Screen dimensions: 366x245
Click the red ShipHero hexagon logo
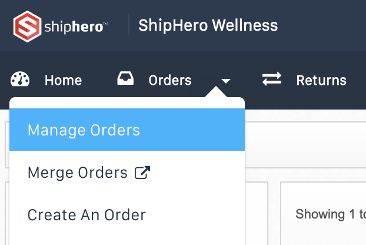(x=27, y=27)
